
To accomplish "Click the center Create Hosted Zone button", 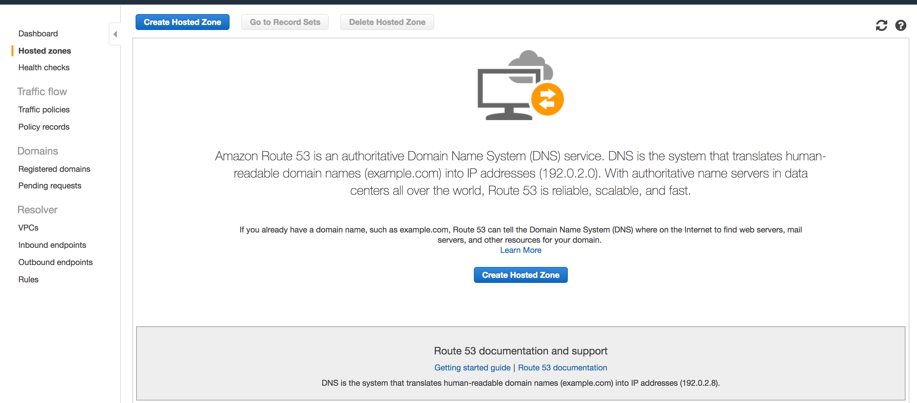I will point(521,275).
